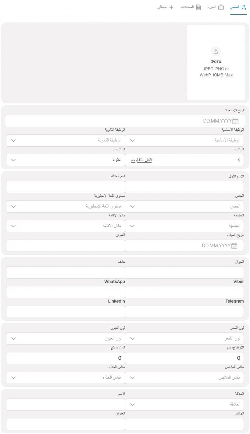Click the plus icon beside إضافي tab
The width and height of the screenshot is (250, 434).
(171, 7)
